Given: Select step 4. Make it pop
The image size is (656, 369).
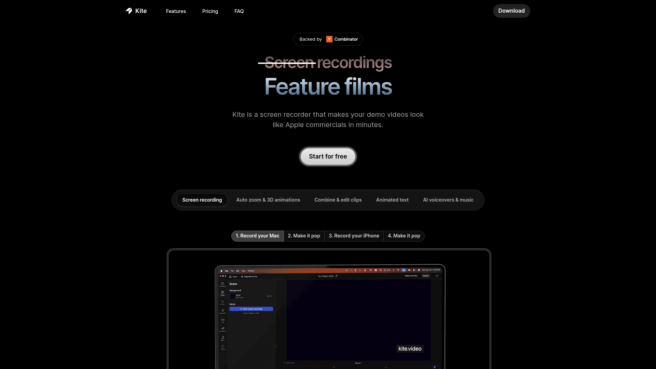Looking at the screenshot, I should [404, 236].
